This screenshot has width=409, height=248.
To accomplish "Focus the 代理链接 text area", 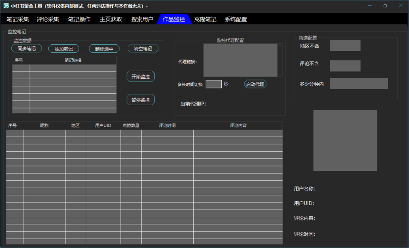I will click(x=240, y=60).
